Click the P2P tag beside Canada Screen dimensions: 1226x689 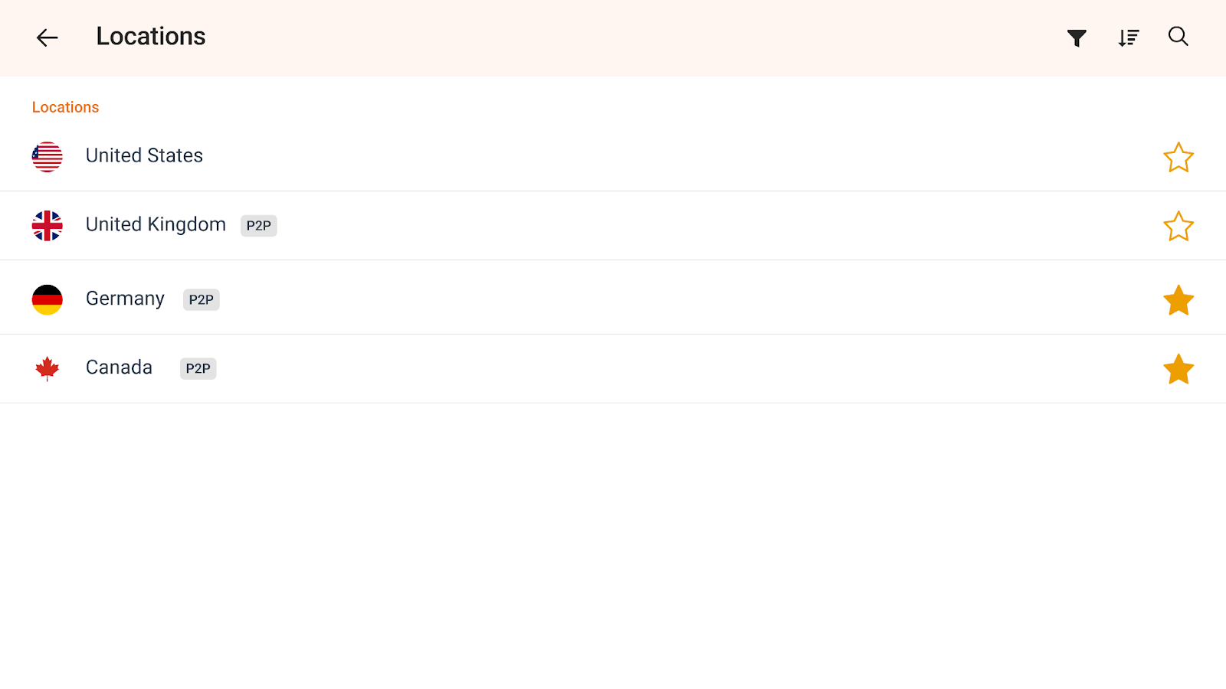coord(198,368)
